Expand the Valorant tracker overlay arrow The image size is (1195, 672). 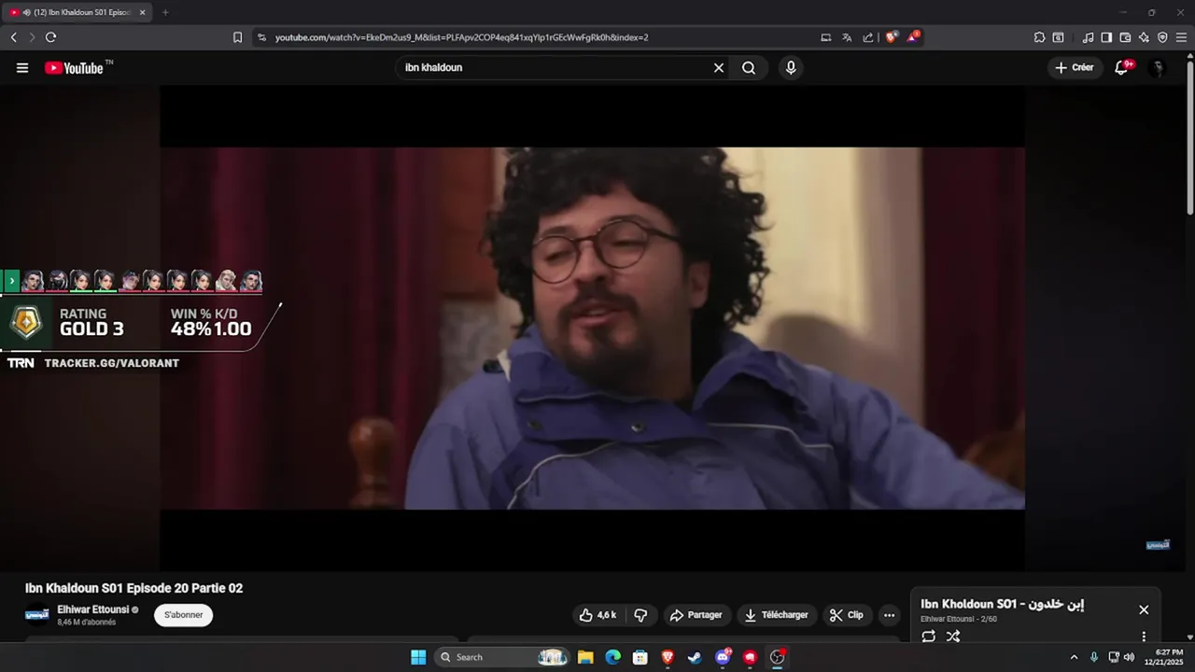point(11,280)
